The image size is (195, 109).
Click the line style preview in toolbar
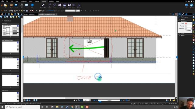pos(50,11)
